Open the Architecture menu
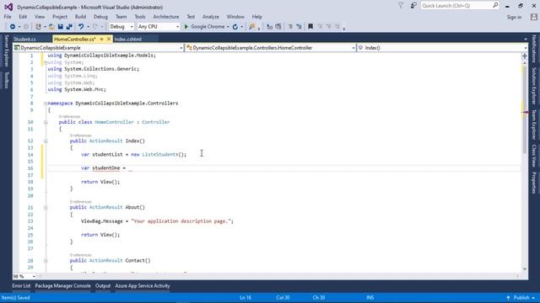 tap(166, 17)
